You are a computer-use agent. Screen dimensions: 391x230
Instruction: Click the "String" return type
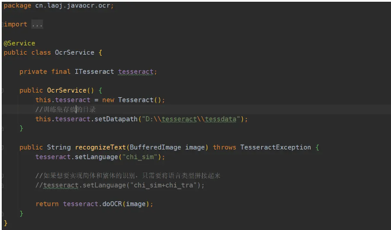coord(59,147)
